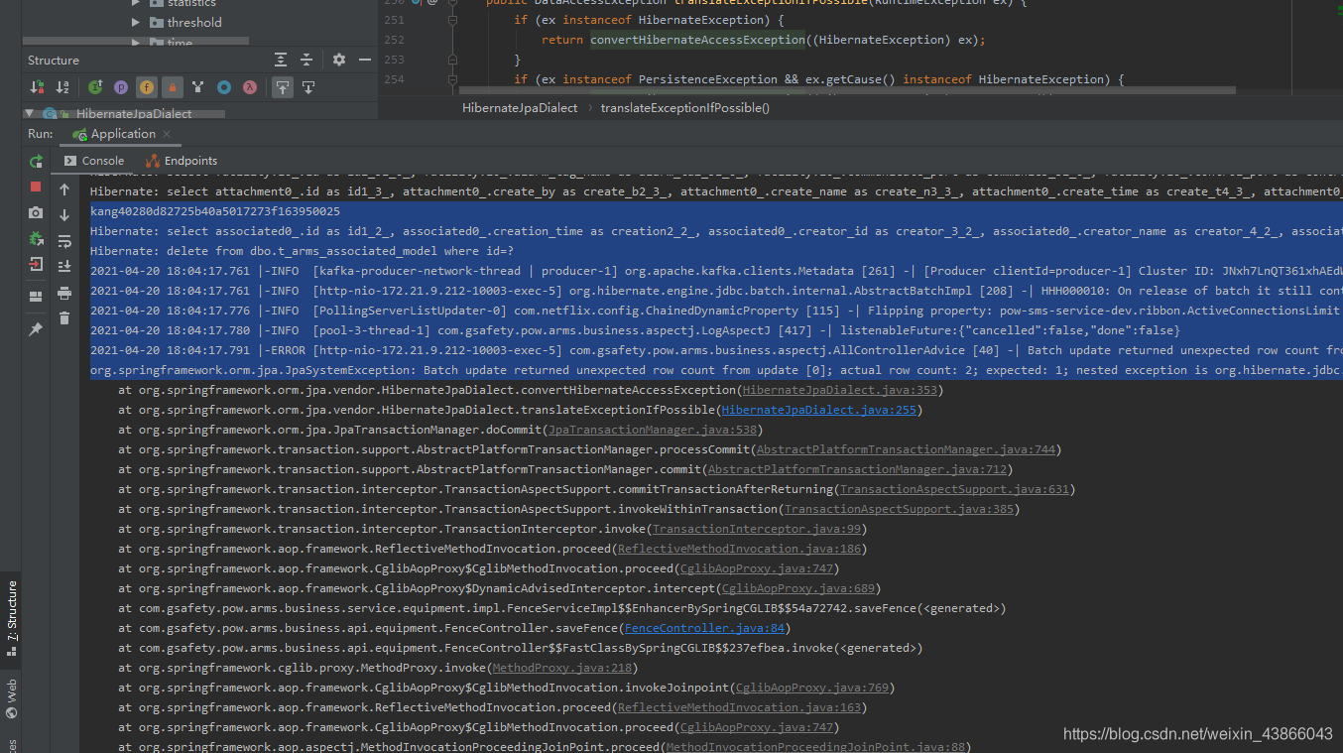Screen dimensions: 1343x753
Task: Switch to the Console tab
Action: click(x=93, y=161)
